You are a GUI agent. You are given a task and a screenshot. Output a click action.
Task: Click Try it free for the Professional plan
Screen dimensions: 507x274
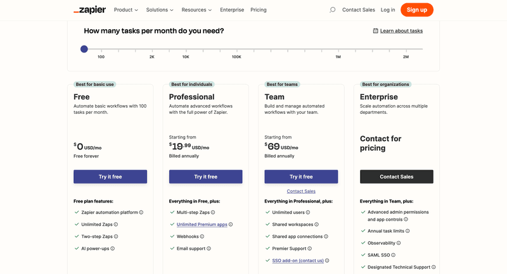[205, 177]
